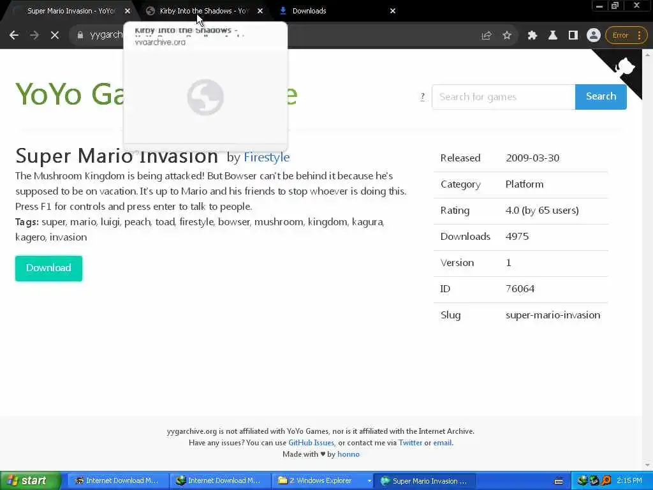The height and width of the screenshot is (490, 653).
Task: Click the Error update button
Action: [626, 36]
